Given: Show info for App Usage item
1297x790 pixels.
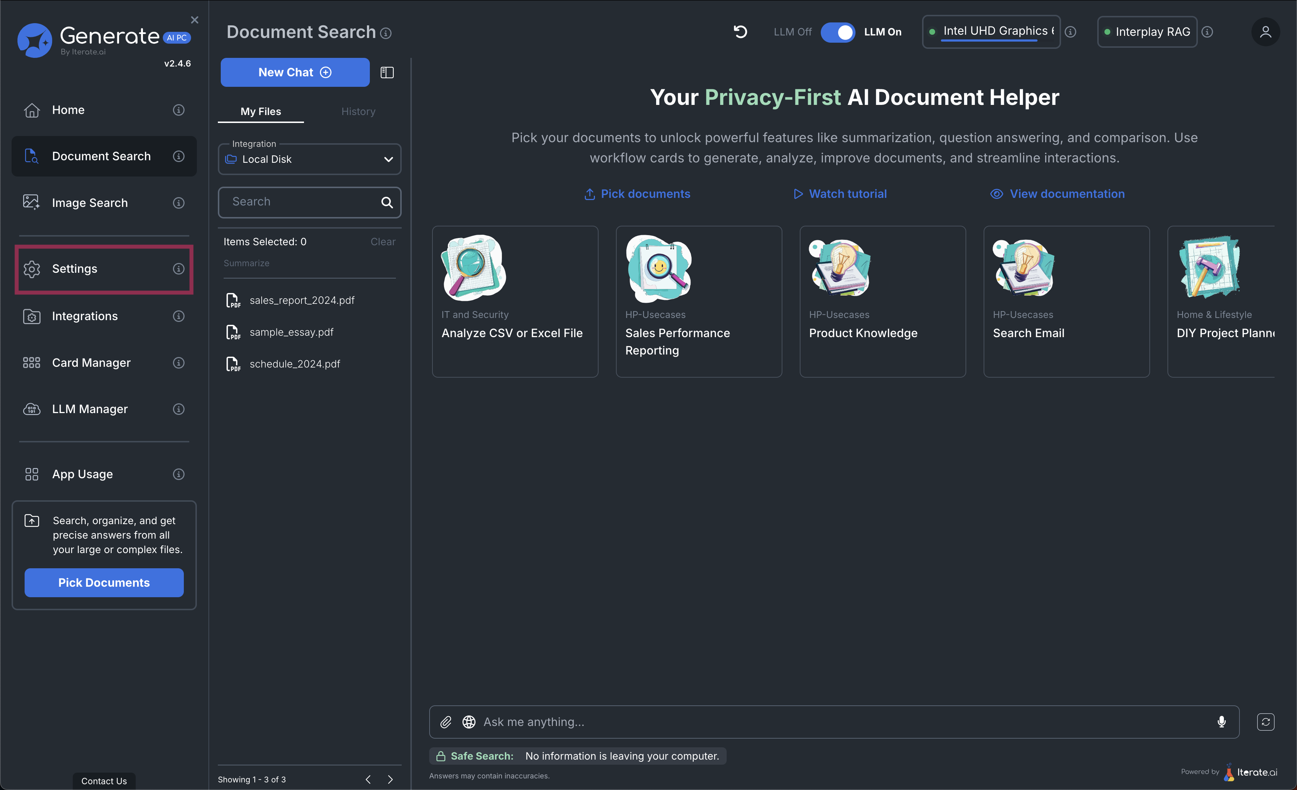Looking at the screenshot, I should tap(178, 474).
